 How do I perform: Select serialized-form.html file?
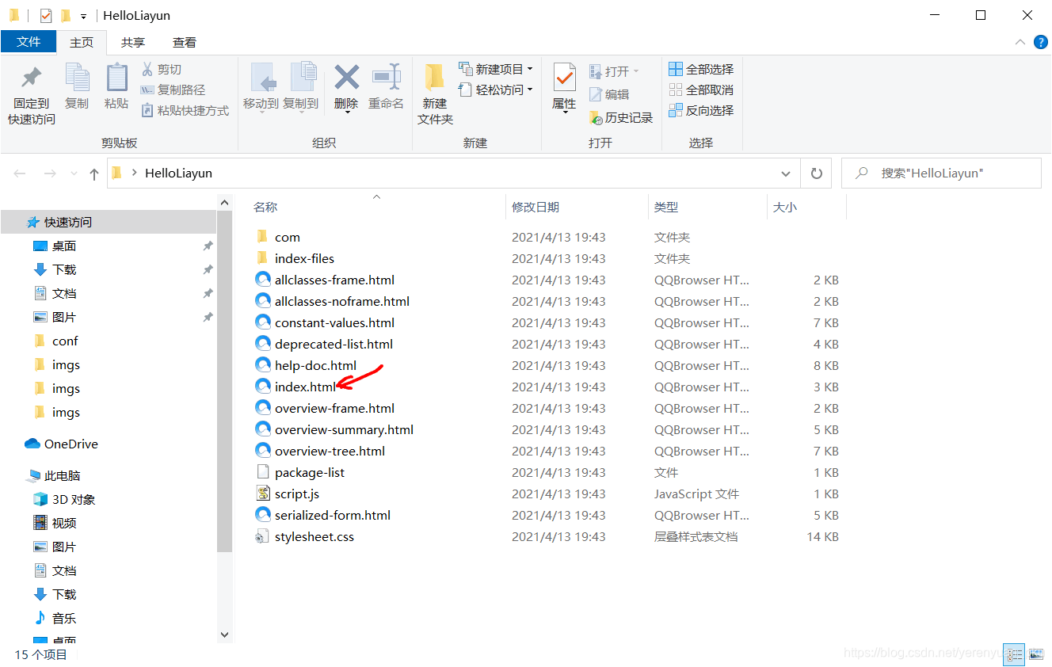[333, 515]
